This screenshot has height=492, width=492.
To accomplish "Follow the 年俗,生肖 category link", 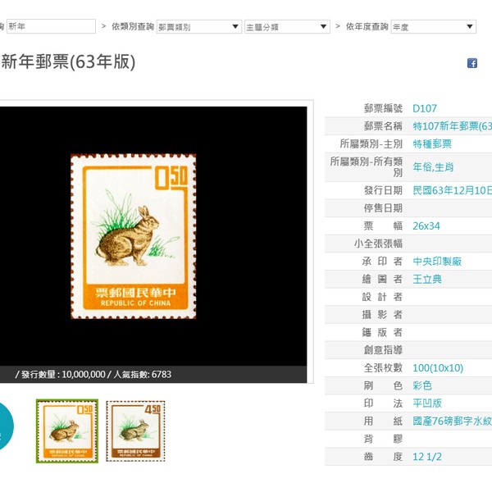I will [433, 167].
